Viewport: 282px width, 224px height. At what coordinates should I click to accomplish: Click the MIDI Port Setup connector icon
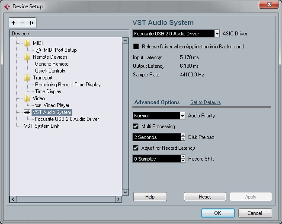38,50
